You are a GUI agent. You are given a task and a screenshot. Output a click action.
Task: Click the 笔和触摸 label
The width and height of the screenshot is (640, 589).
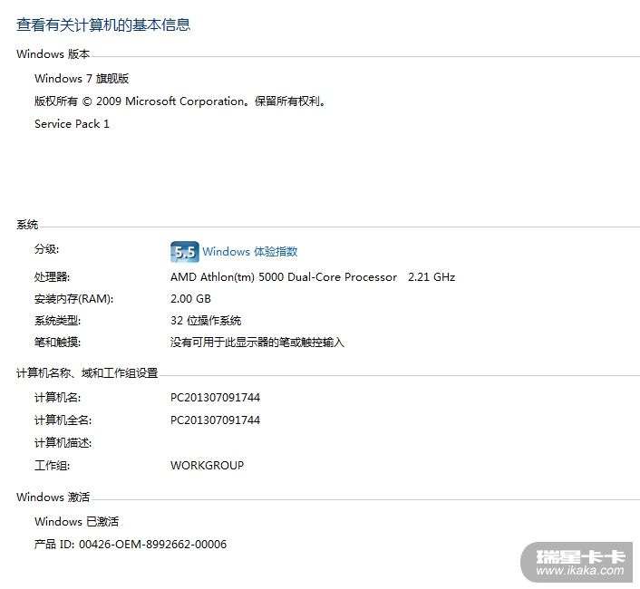coord(57,343)
